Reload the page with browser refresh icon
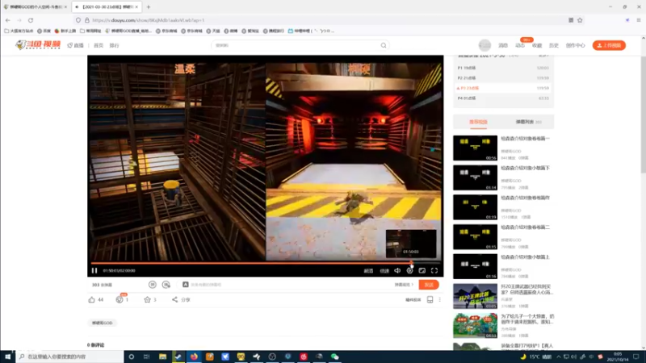Screen dimensions: 646x363 31,20
